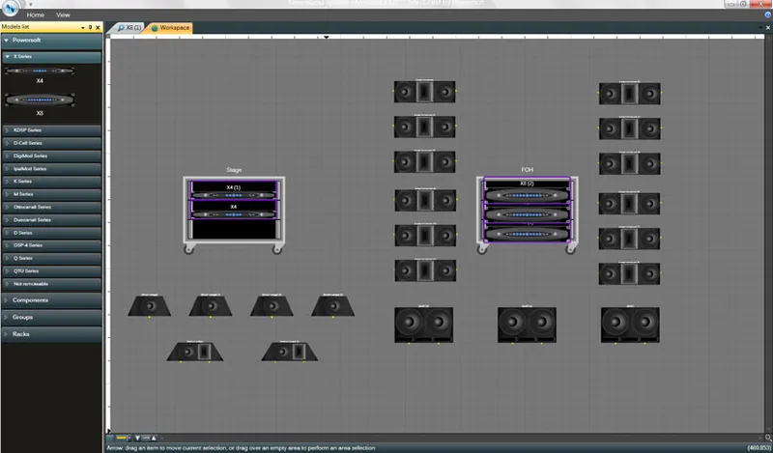Switch to the Workspace tab
Viewport: 773px width, 453px height.
(x=170, y=28)
